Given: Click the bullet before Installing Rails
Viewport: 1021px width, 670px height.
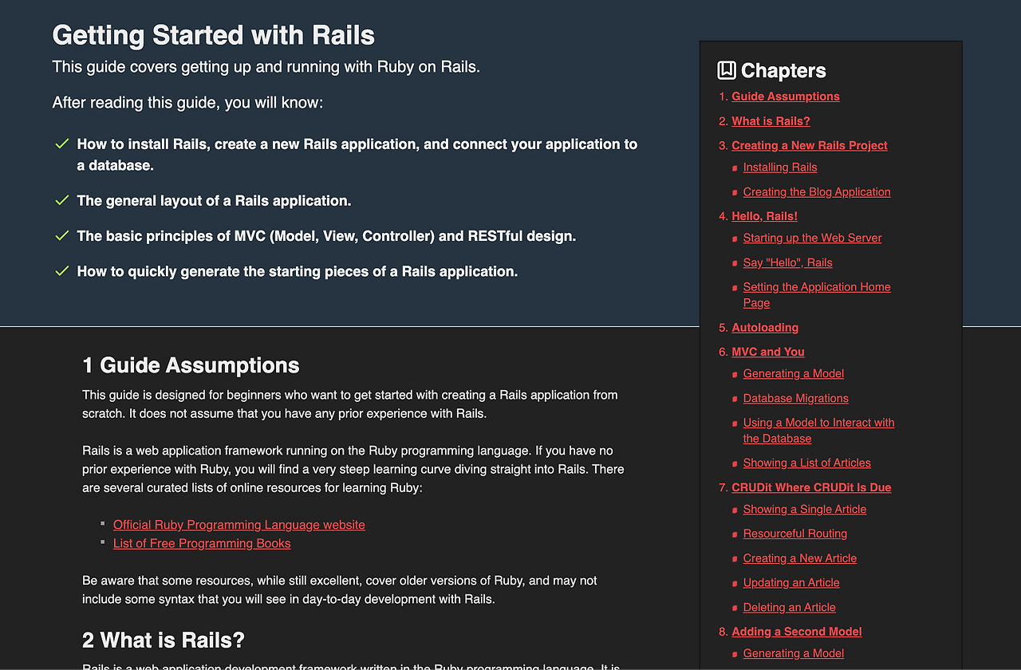Looking at the screenshot, I should (735, 168).
